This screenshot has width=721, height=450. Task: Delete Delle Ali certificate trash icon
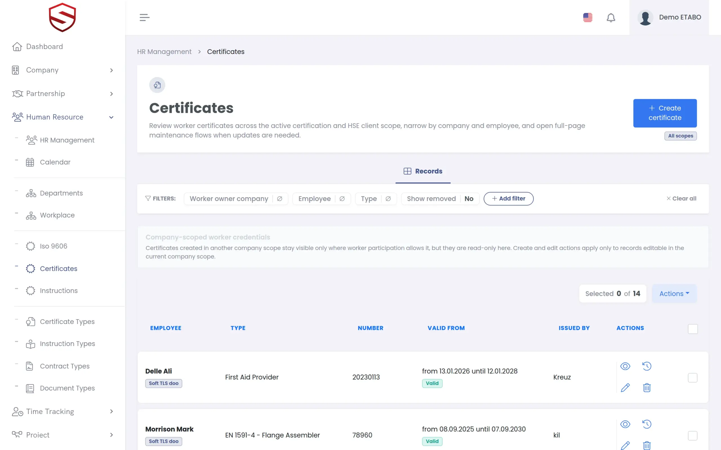(647, 388)
